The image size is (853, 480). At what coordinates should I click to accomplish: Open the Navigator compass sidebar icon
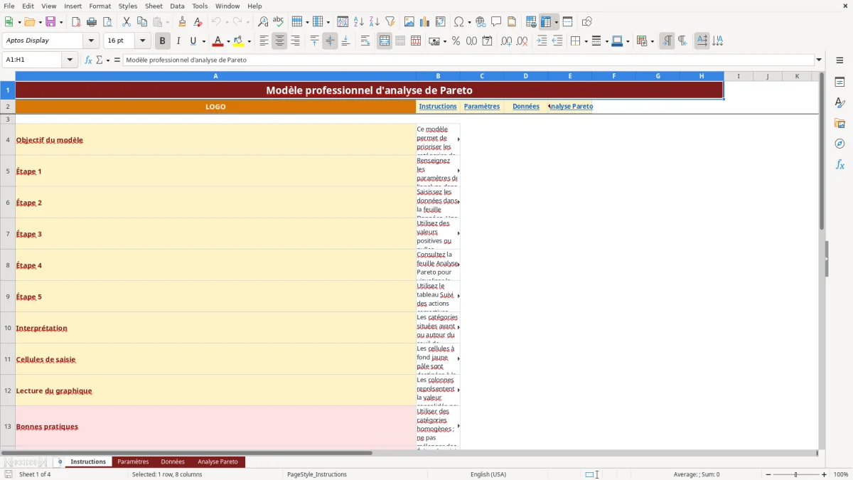click(x=839, y=144)
